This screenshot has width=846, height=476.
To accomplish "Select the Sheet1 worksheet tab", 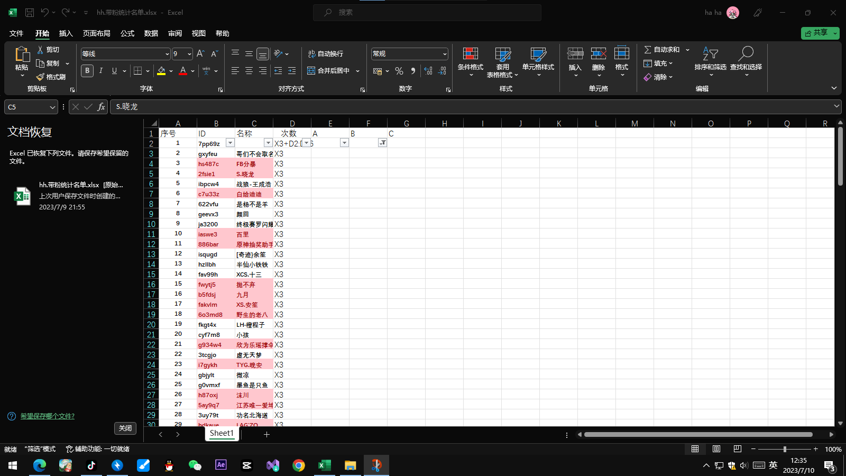I will pyautogui.click(x=222, y=433).
